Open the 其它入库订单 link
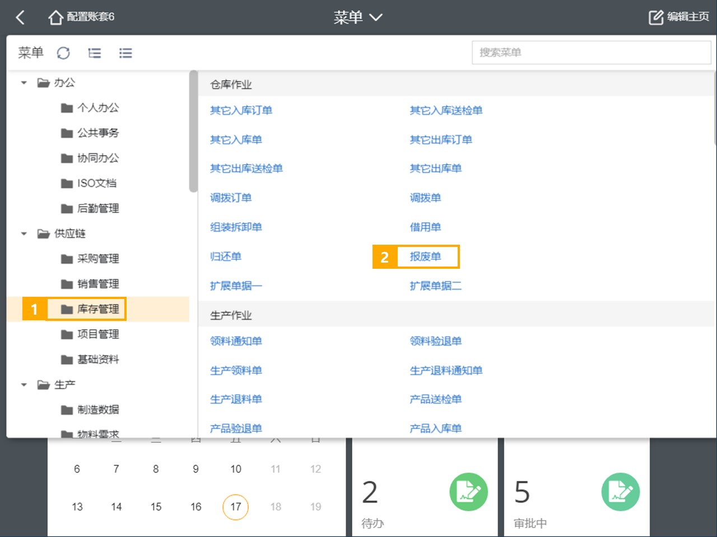 click(x=241, y=111)
